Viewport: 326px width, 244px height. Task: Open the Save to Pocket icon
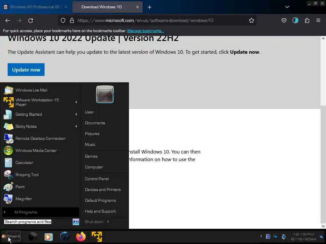[284, 20]
